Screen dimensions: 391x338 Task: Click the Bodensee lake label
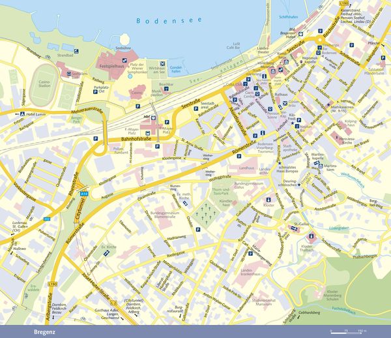click(x=169, y=20)
